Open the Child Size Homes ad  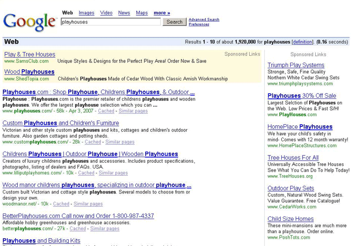point(291,219)
